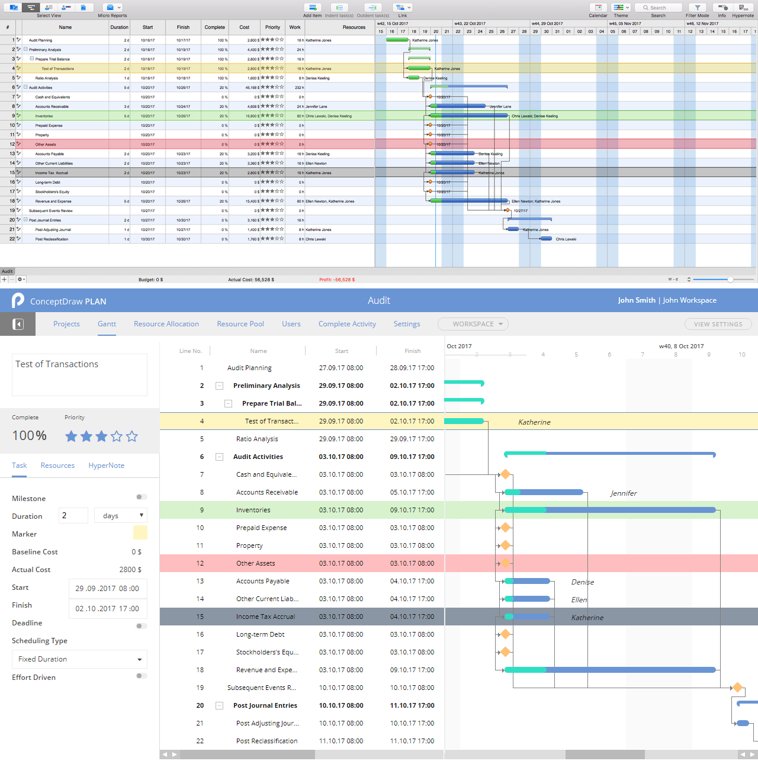Enable Filter Mode
Viewport: 758px width, 764px height.
[697, 8]
